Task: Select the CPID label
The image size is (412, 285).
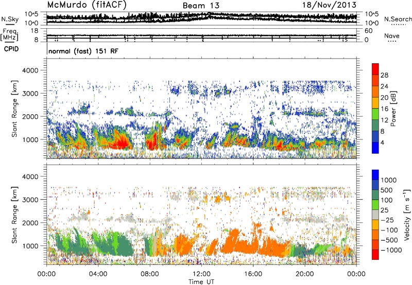Action: (x=11, y=49)
